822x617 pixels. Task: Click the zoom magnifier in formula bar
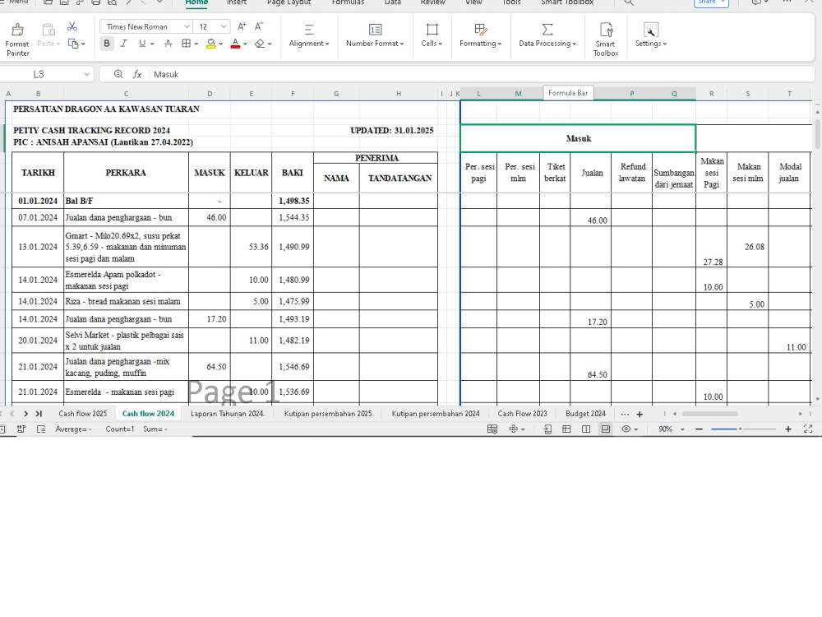118,75
